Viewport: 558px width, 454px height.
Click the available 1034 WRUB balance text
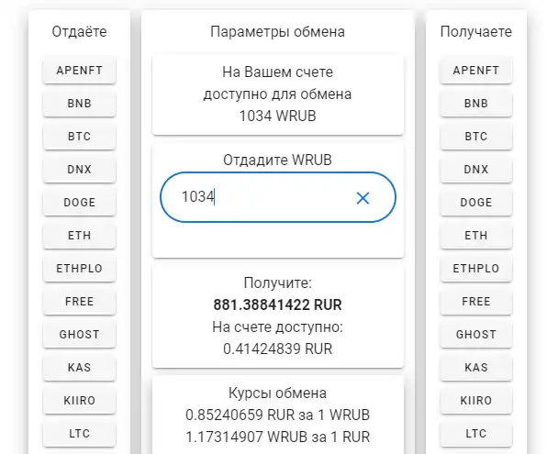(277, 116)
